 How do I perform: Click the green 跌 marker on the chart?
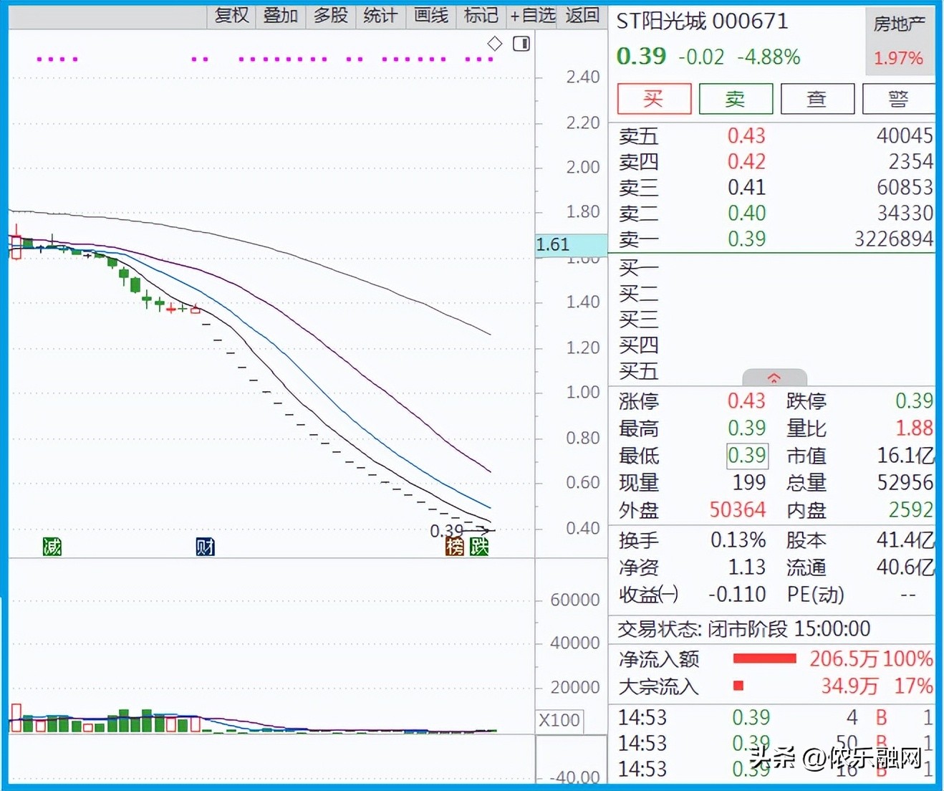pyautogui.click(x=478, y=547)
